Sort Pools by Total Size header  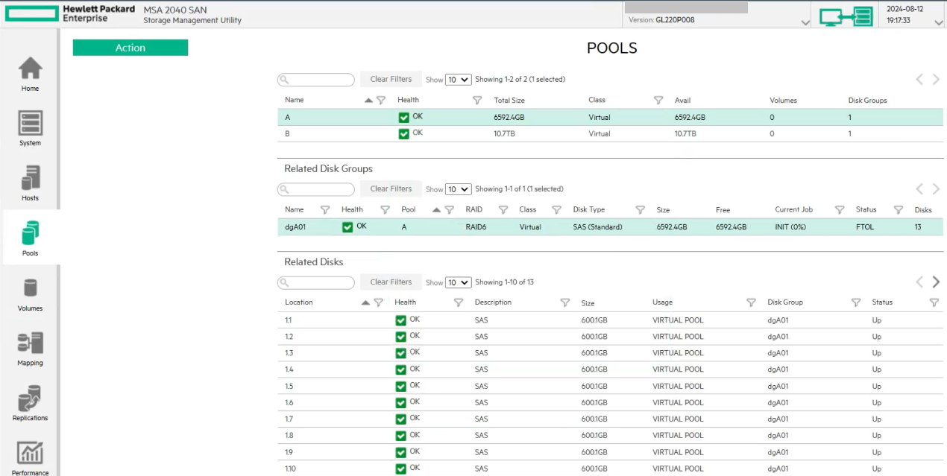coord(509,100)
